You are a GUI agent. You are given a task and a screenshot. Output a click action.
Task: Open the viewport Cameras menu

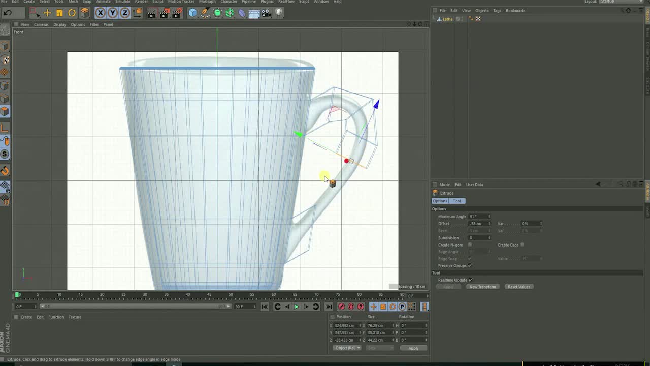click(x=41, y=24)
